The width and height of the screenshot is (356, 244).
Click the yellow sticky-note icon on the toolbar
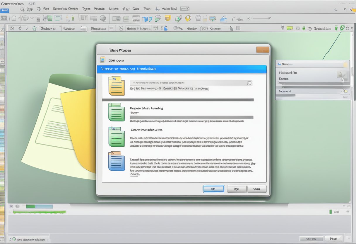(x=168, y=18)
